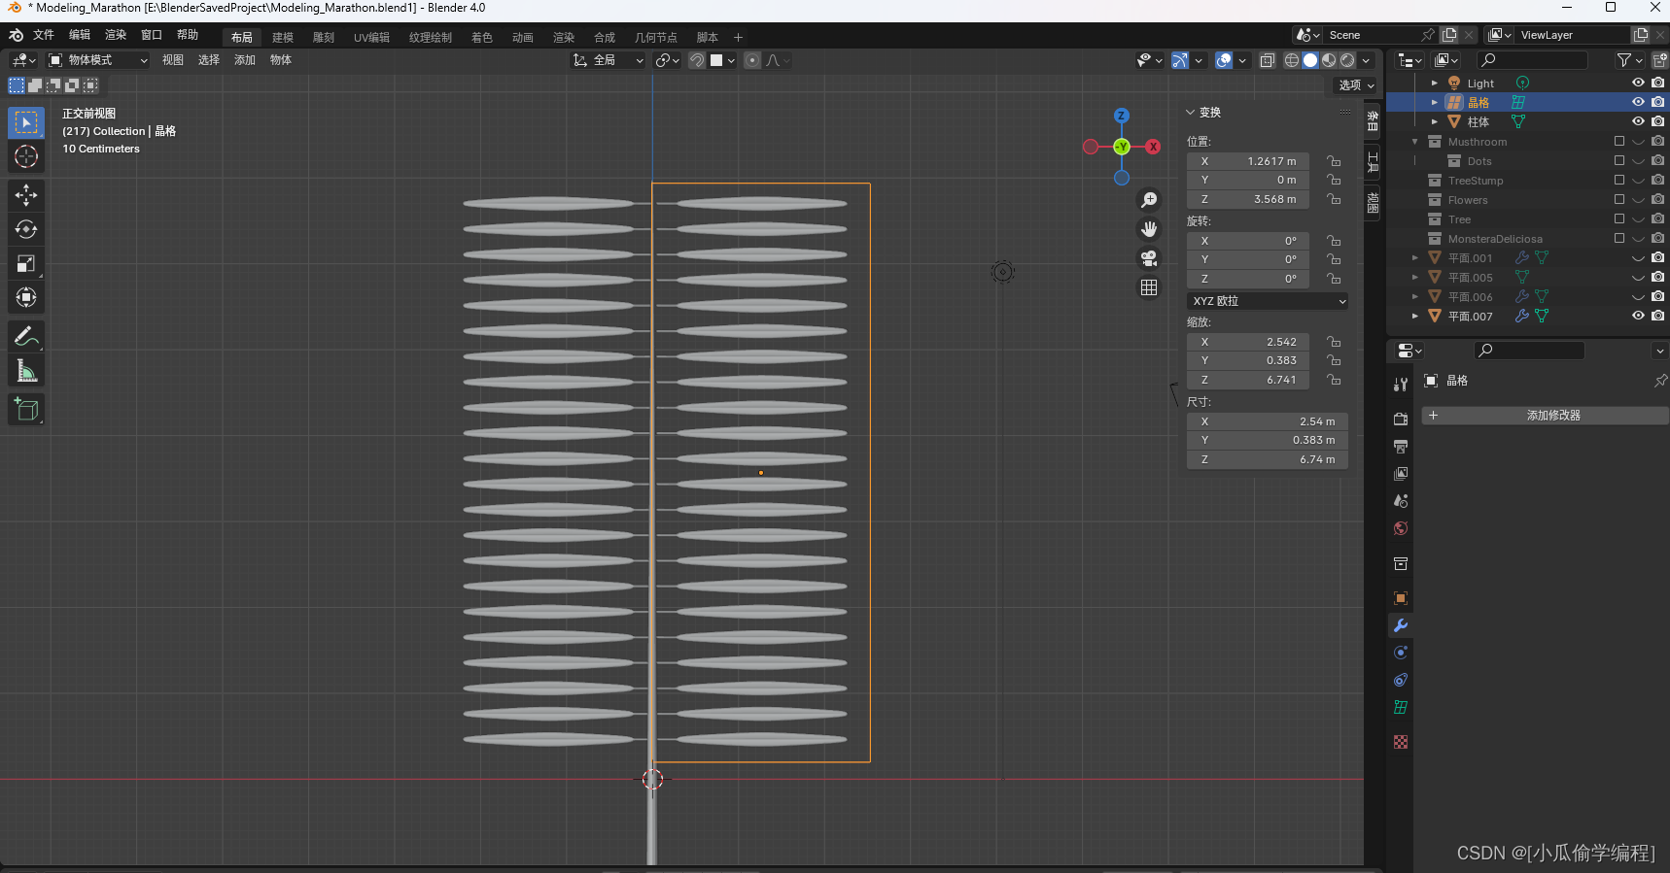Hide the 平面.007 object in viewport
Viewport: 1670px width, 873px height.
pyautogui.click(x=1638, y=316)
